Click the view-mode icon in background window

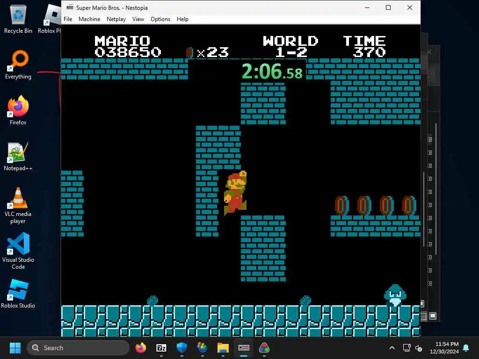pos(433,316)
